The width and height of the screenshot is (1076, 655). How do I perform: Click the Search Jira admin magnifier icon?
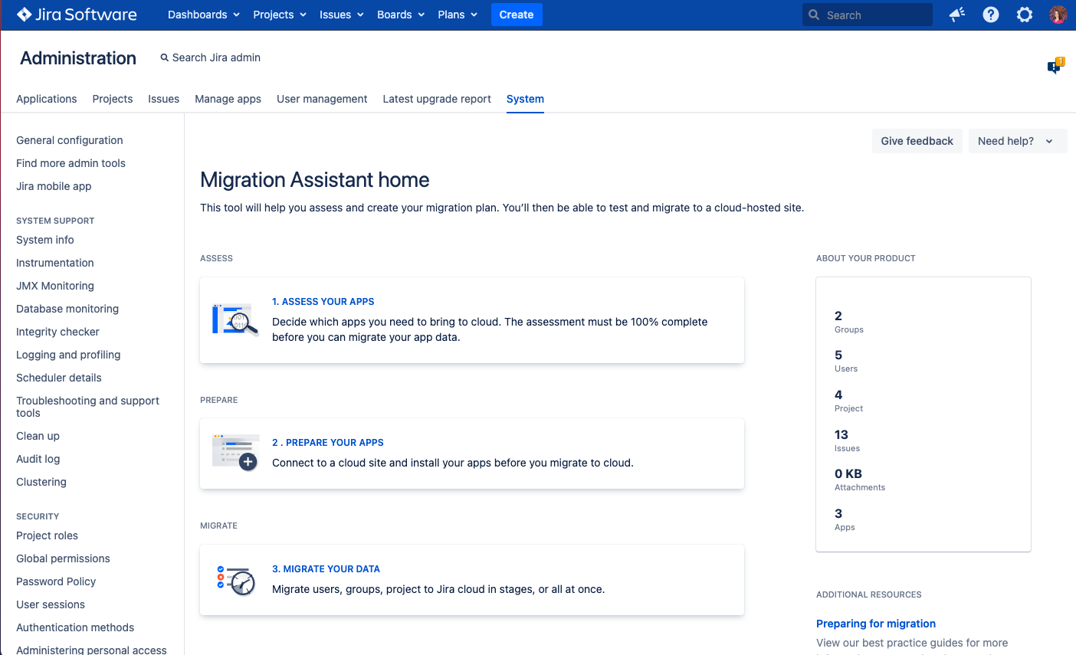[x=164, y=57]
